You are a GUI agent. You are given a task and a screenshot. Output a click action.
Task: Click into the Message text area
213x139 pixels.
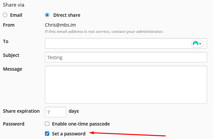tap(126, 84)
